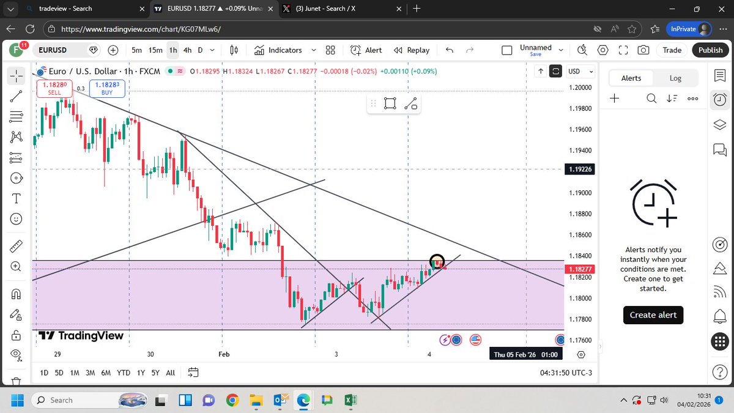Expand the Unnamed layout dropdown arrow
Screen dimensions: 734x413
tap(562, 50)
